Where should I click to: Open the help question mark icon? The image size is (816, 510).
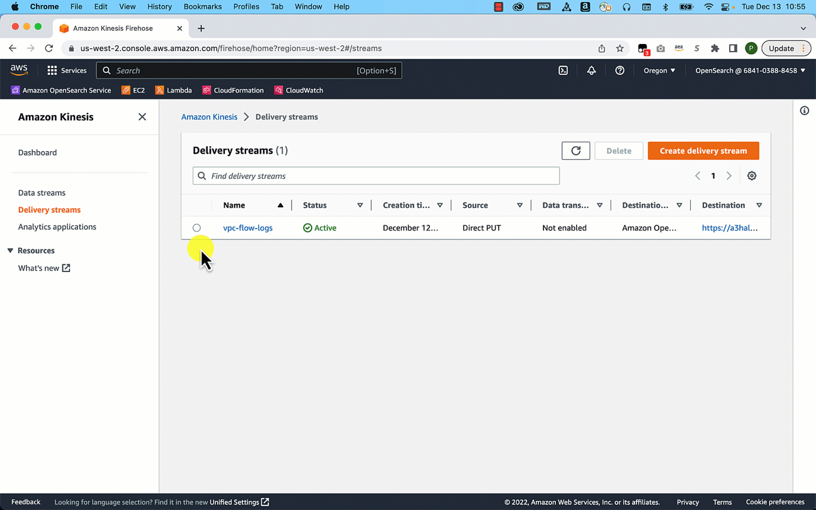(620, 71)
